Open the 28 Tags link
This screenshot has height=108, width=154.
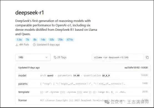tap(60, 57)
